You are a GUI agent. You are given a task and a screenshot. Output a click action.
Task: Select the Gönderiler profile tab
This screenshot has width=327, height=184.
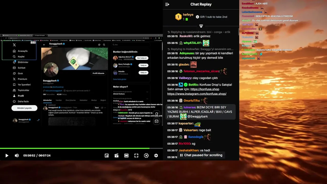coord(48,100)
